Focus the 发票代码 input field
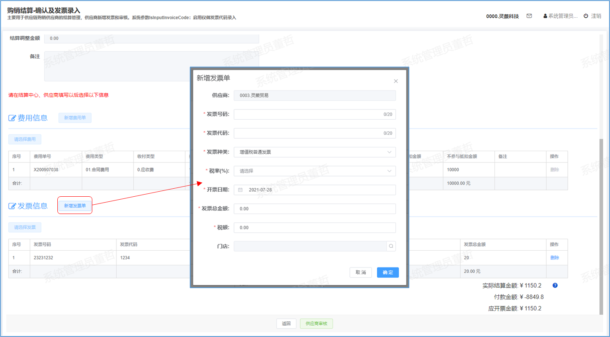 coord(315,134)
